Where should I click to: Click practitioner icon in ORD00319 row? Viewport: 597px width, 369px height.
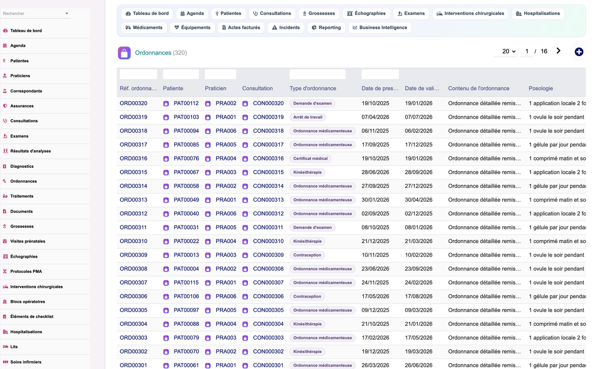click(x=208, y=118)
